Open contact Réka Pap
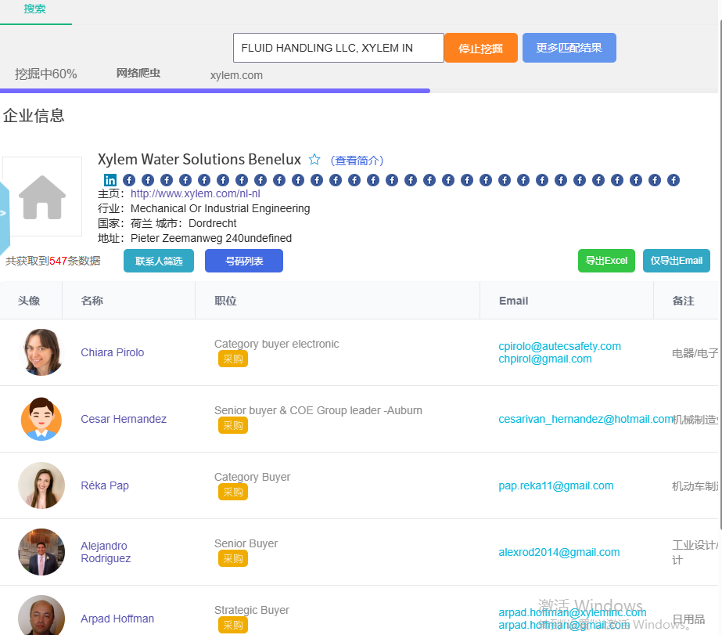 click(x=105, y=485)
